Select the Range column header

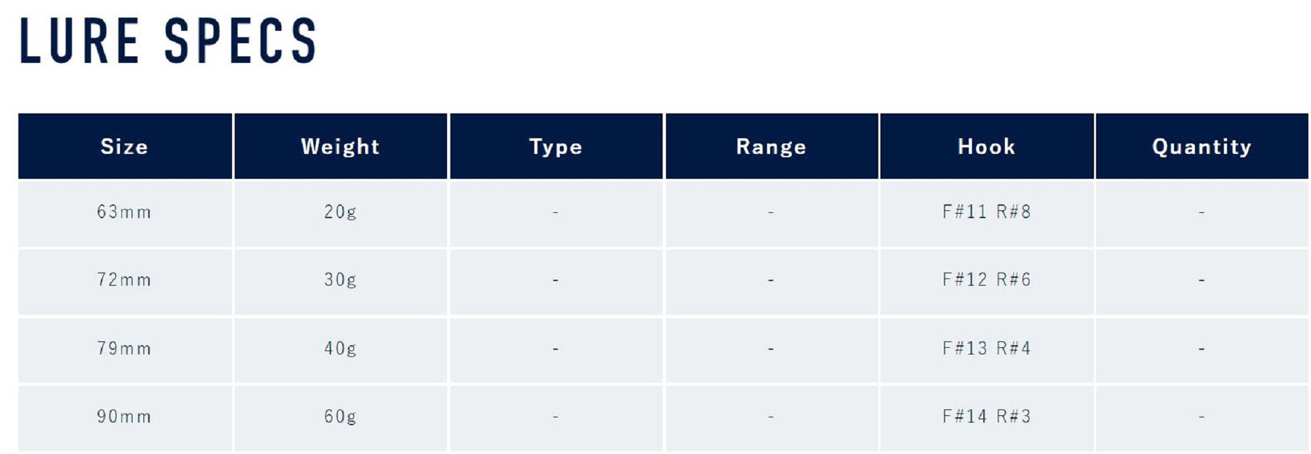771,147
